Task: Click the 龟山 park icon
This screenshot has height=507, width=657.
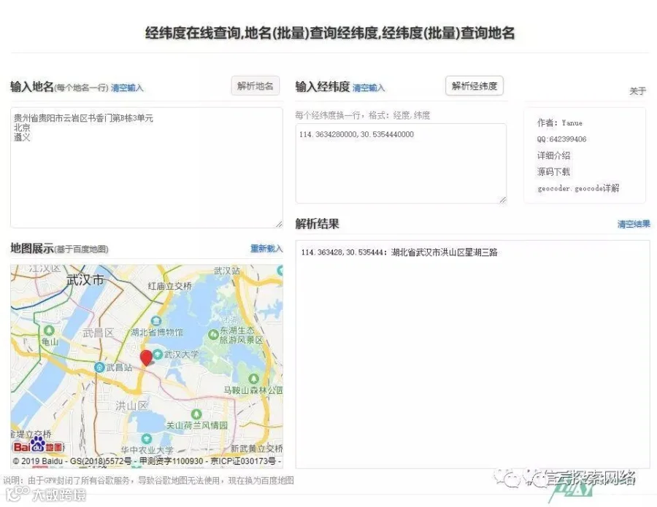Action: pos(49,330)
